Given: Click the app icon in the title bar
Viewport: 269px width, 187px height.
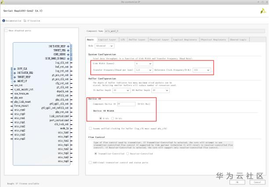Looking at the screenshot, I should pos(2,2).
